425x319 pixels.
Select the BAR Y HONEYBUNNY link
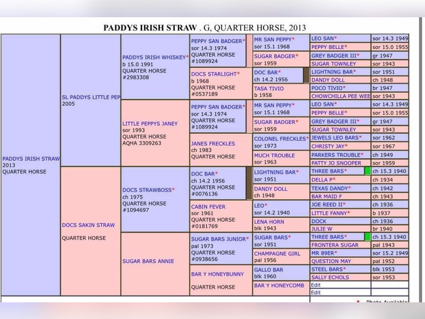[217, 274]
